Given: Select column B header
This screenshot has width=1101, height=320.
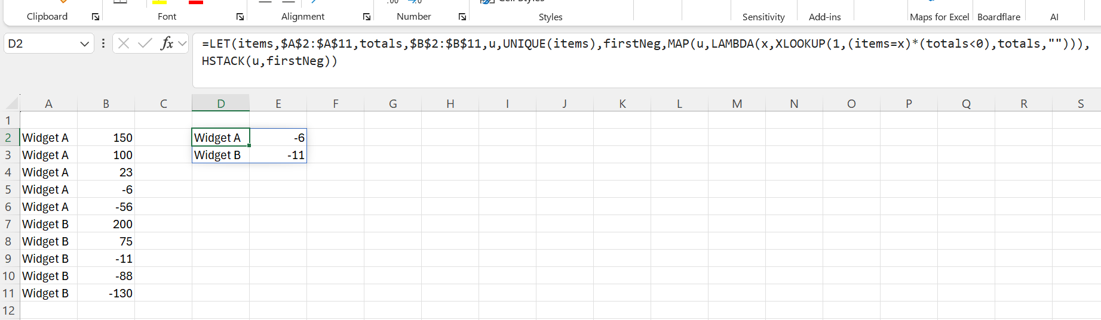Looking at the screenshot, I should coord(106,104).
